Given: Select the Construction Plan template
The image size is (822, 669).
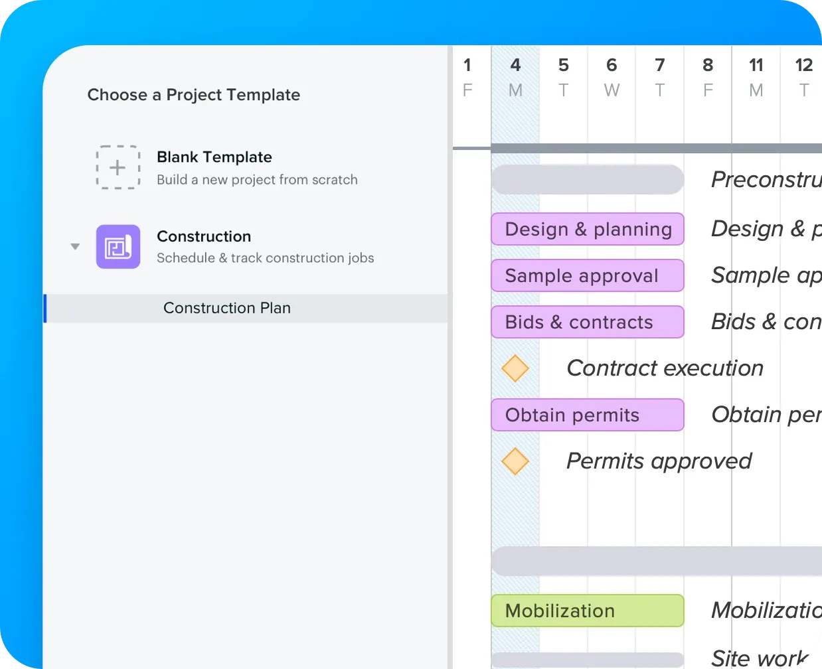Looking at the screenshot, I should click(x=226, y=308).
